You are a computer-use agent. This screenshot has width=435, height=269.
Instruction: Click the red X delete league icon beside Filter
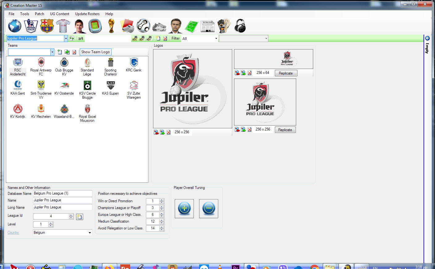click(165, 38)
